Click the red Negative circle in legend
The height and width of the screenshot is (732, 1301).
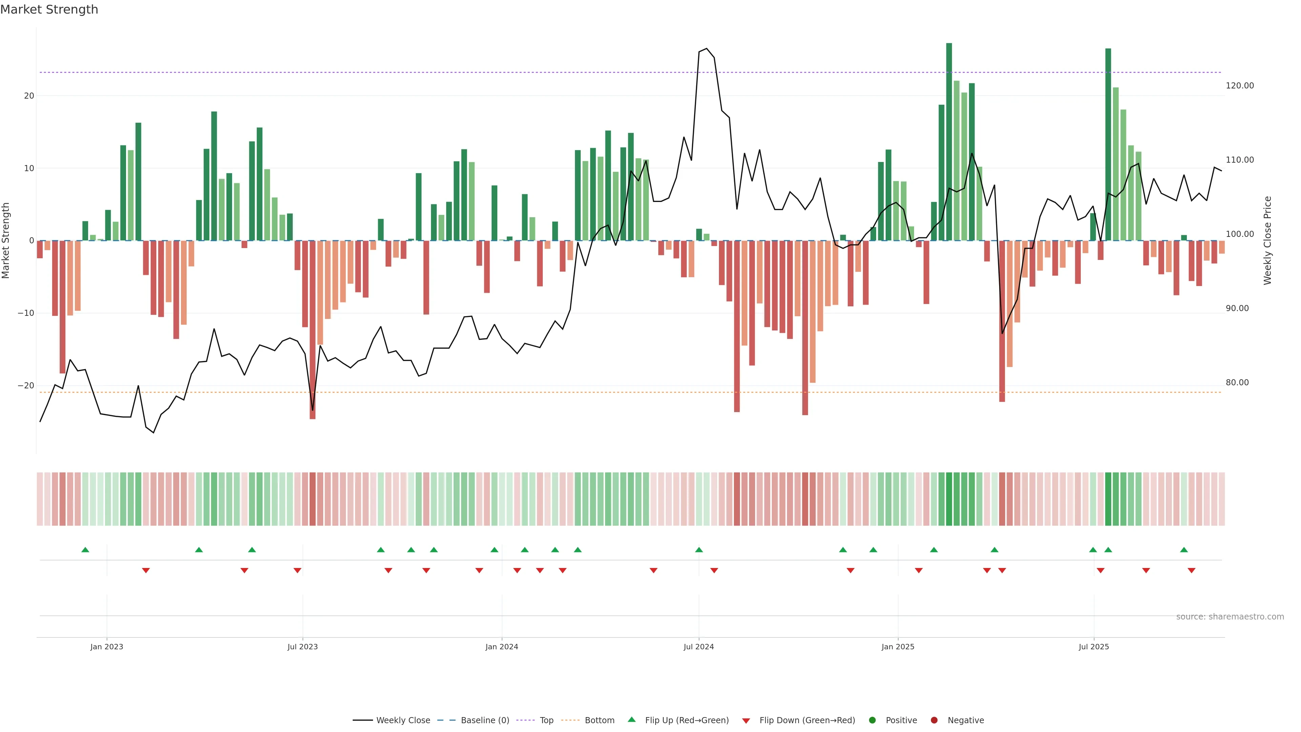click(x=934, y=720)
